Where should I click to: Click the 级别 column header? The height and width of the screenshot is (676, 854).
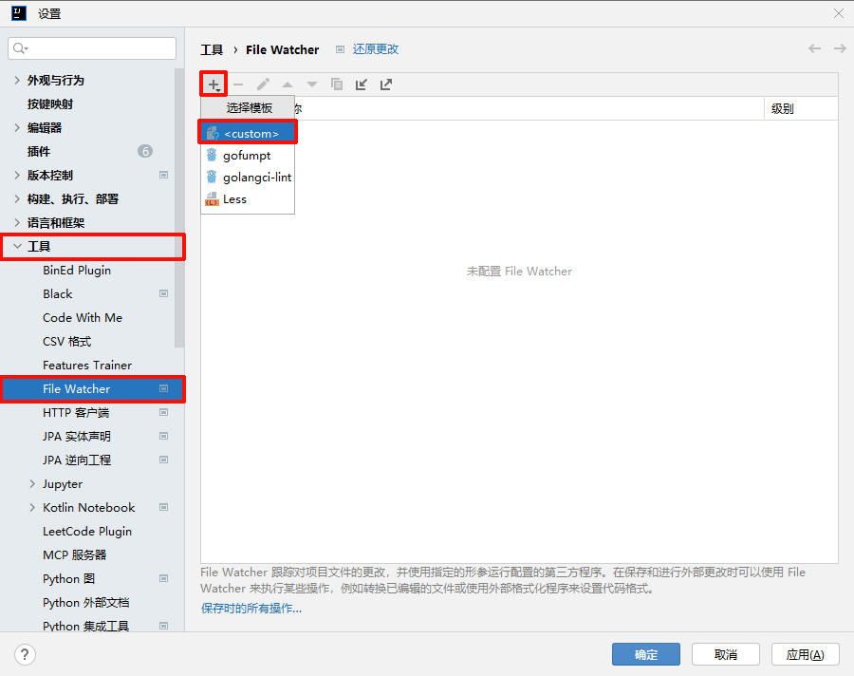pyautogui.click(x=782, y=108)
